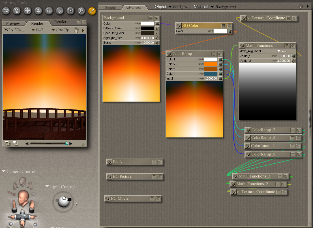Image resolution: width=313 pixels, height=228 pixels.
Task: Select the Rotate editing tool
Action: tap(6, 11)
